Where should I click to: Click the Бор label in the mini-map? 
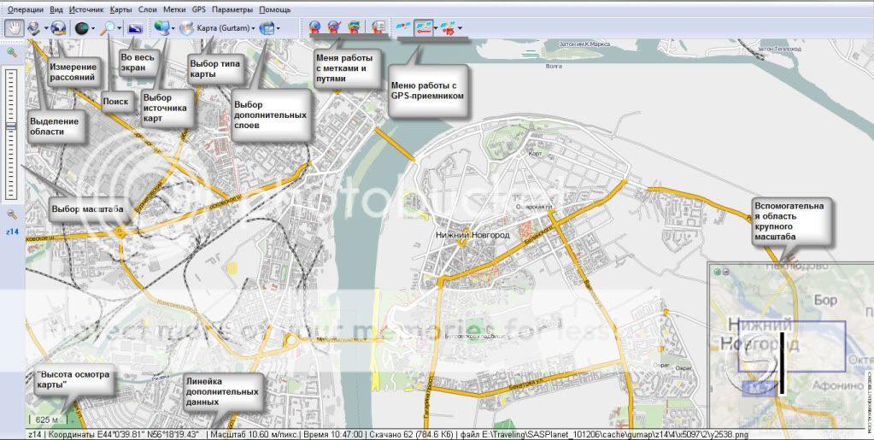pyautogui.click(x=825, y=300)
